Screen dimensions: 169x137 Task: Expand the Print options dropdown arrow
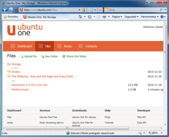click(x=109, y=17)
